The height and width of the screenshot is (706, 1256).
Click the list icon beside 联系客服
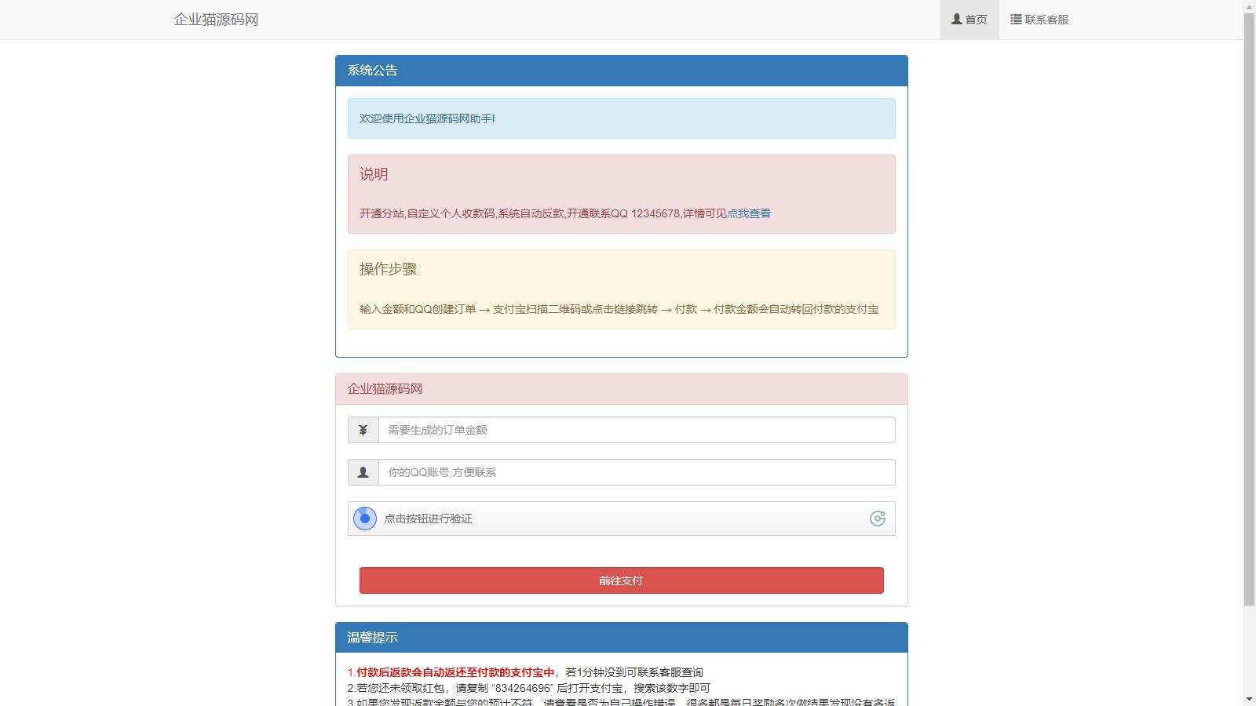coord(1016,19)
